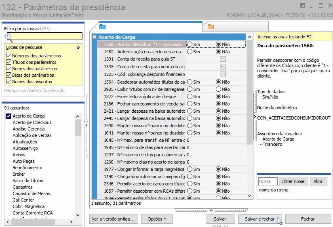Toggle bottom panel splitter arrow
The height and width of the screenshot is (227, 333).
point(211,210)
